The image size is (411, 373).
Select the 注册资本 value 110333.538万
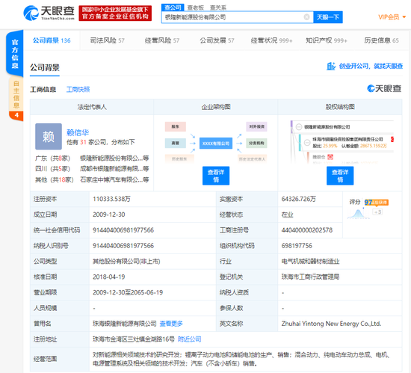[x=111, y=199]
